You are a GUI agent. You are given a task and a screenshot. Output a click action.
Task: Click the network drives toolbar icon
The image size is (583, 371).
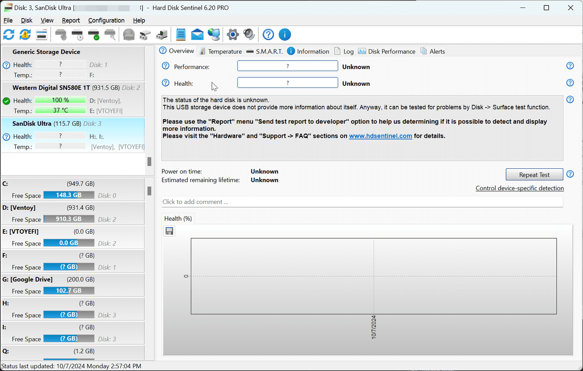(x=145, y=34)
